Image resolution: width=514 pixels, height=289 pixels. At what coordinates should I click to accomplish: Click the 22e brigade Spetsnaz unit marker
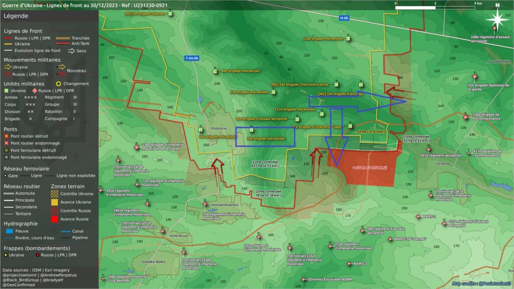[474, 77]
